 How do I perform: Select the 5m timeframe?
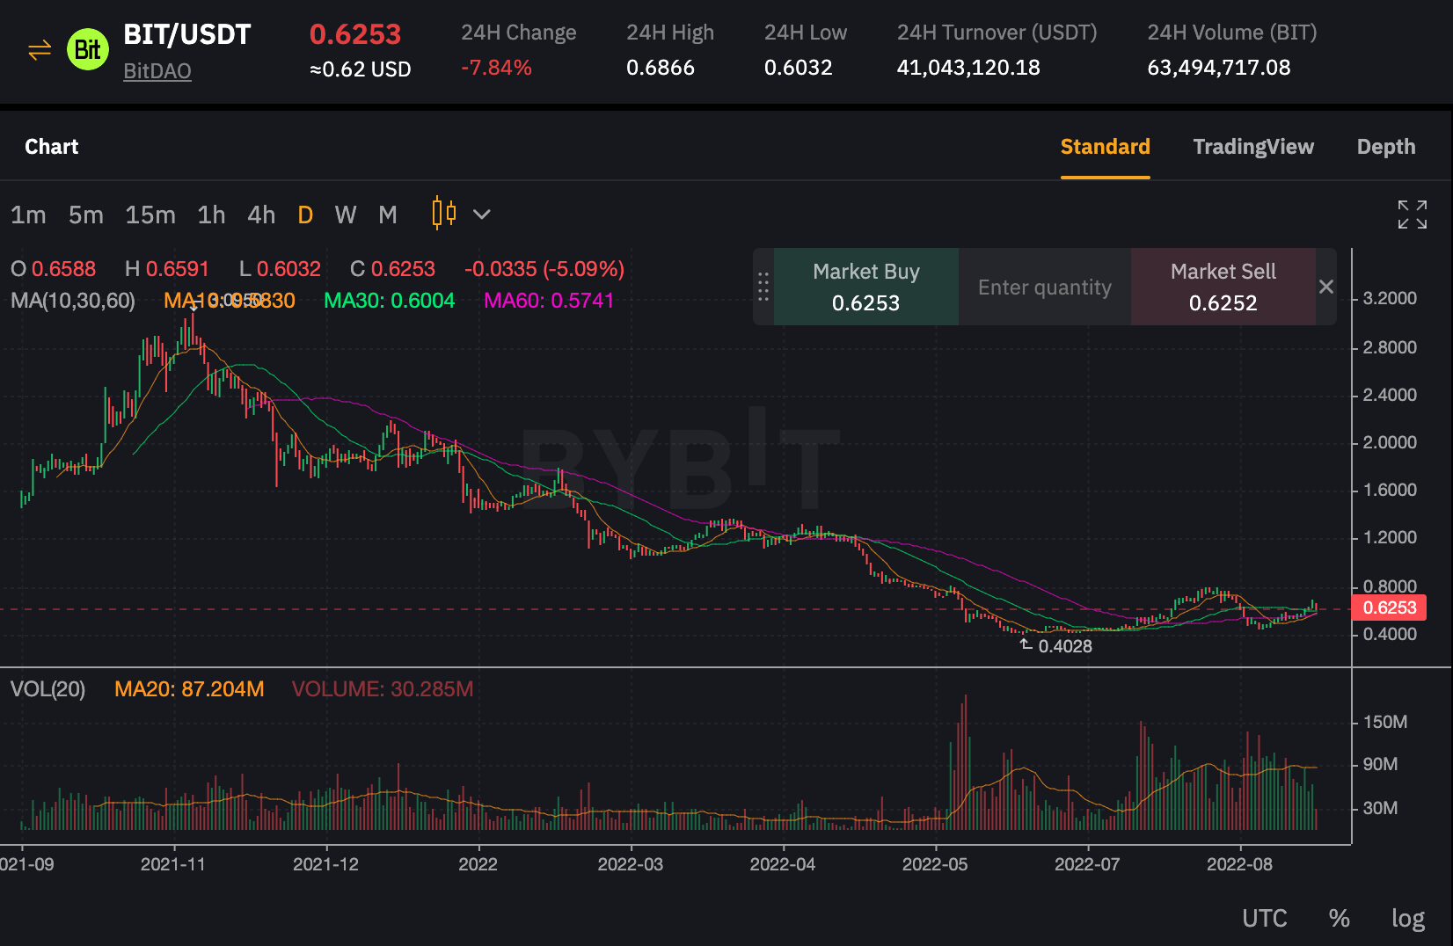86,215
